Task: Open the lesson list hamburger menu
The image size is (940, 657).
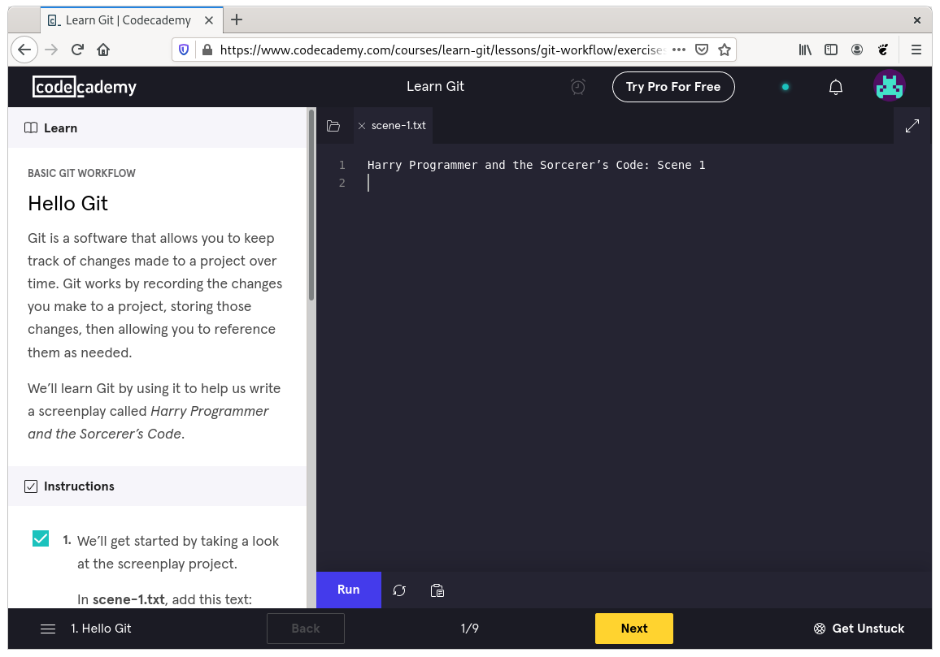Action: click(x=48, y=629)
